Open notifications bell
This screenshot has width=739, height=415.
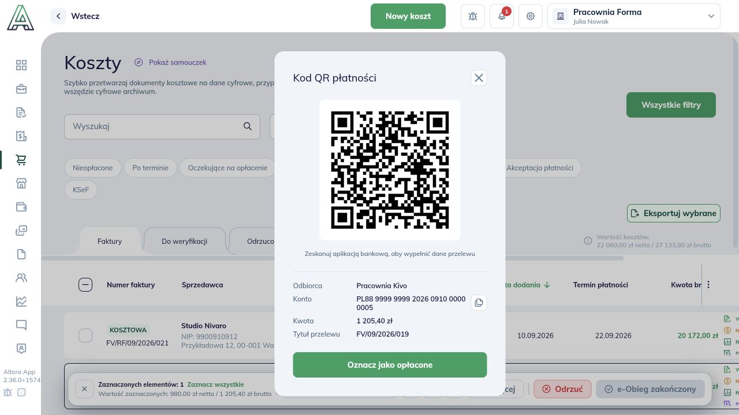[502, 16]
